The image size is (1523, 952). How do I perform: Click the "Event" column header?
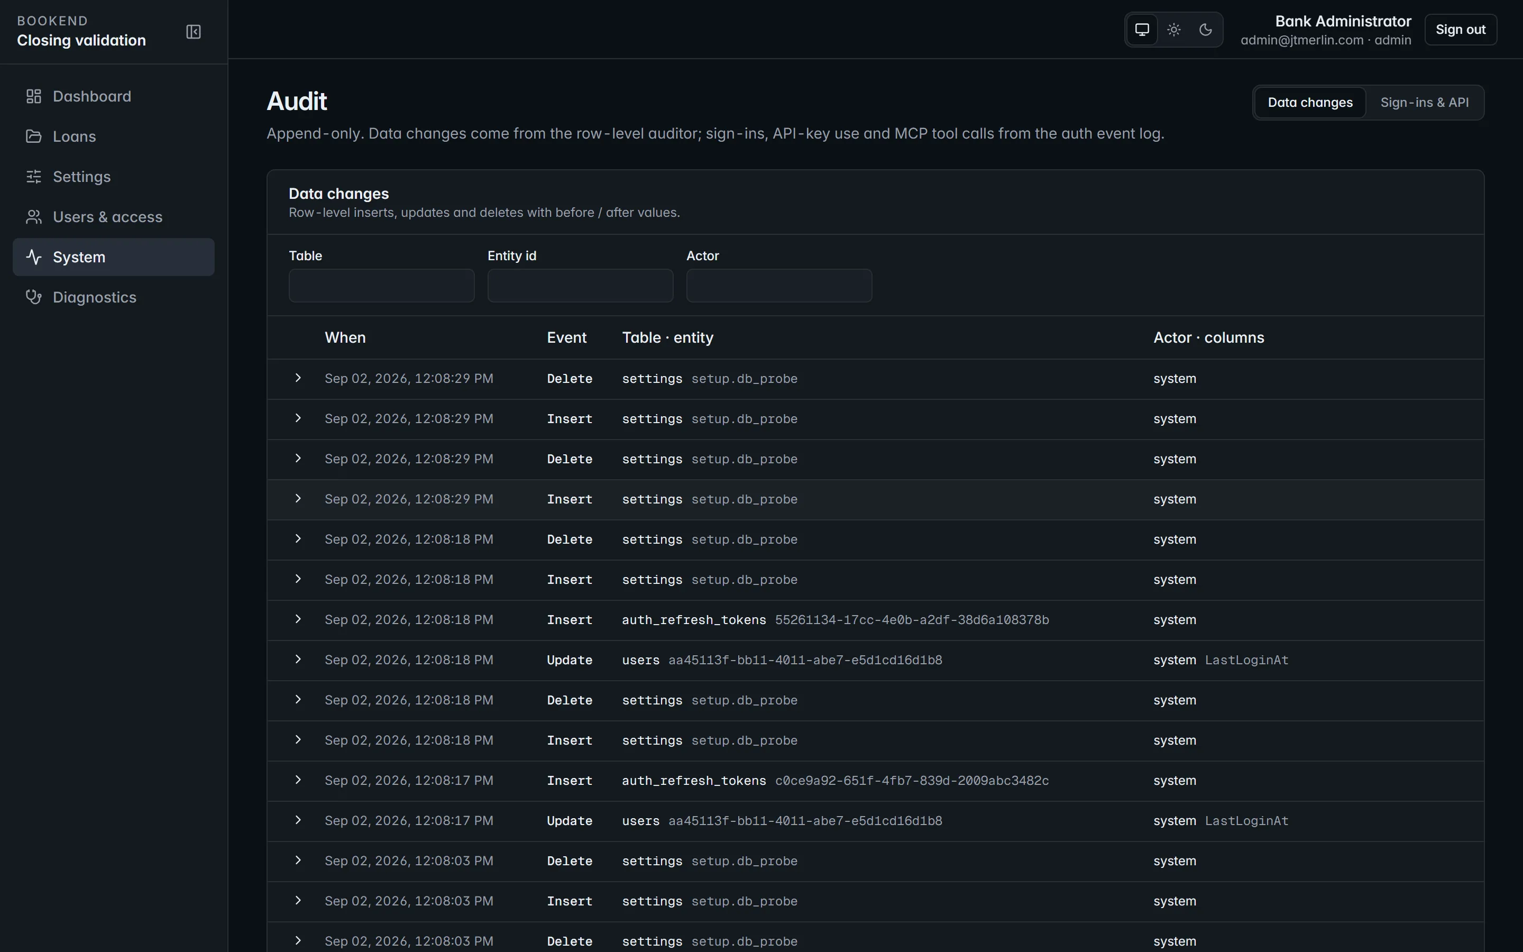566,337
